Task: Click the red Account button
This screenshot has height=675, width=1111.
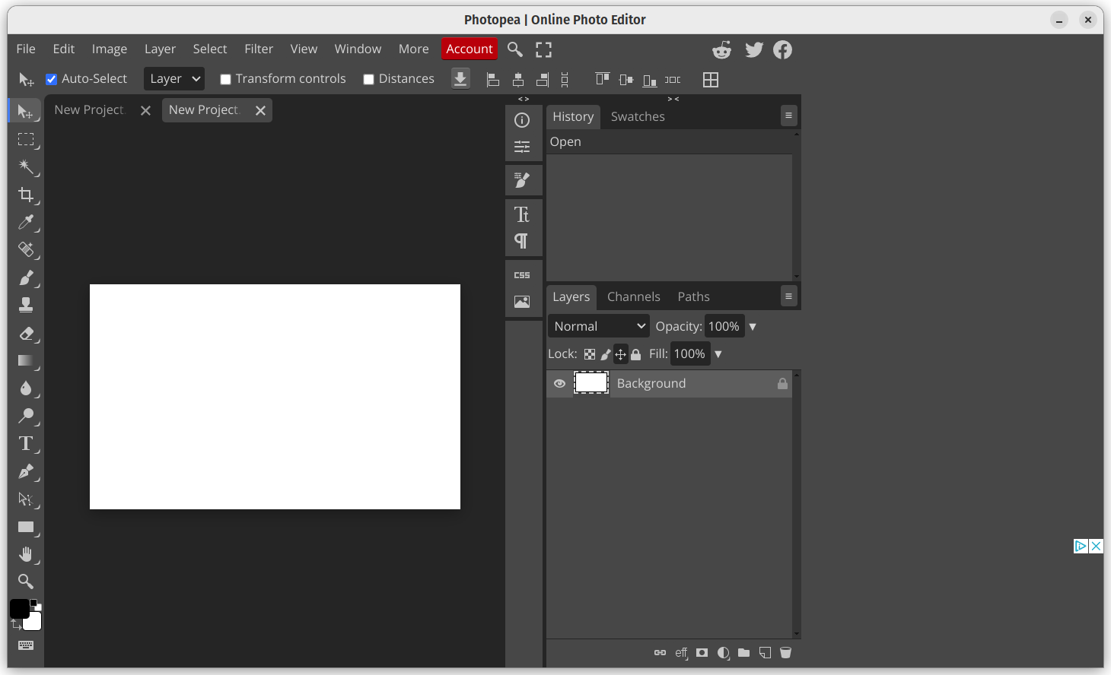Action: (470, 49)
